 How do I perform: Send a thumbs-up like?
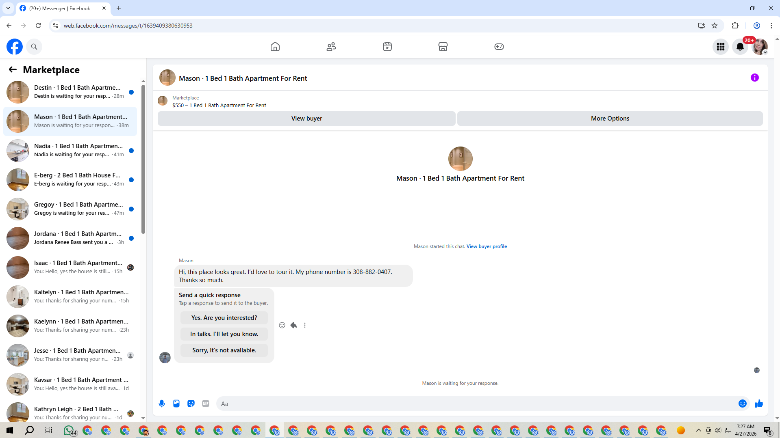759,403
